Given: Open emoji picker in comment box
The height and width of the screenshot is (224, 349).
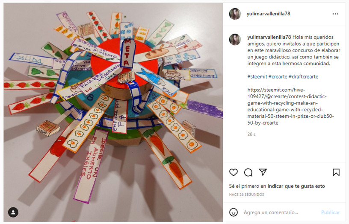Looking at the screenshot, I should tap(234, 212).
